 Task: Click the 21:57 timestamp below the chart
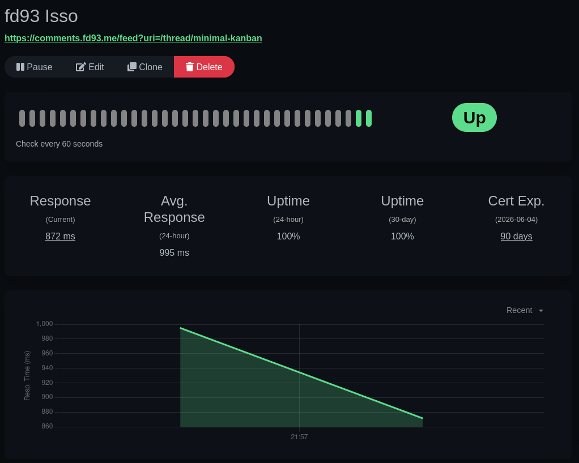point(299,436)
